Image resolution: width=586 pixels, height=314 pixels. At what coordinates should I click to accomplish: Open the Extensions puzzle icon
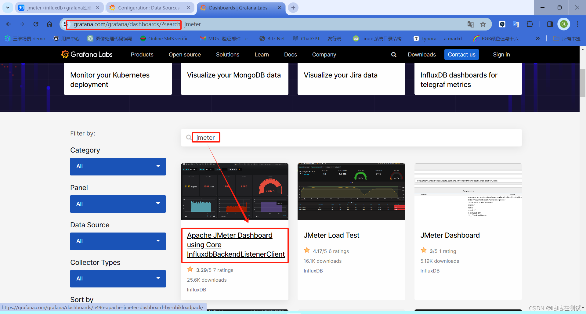pos(530,24)
